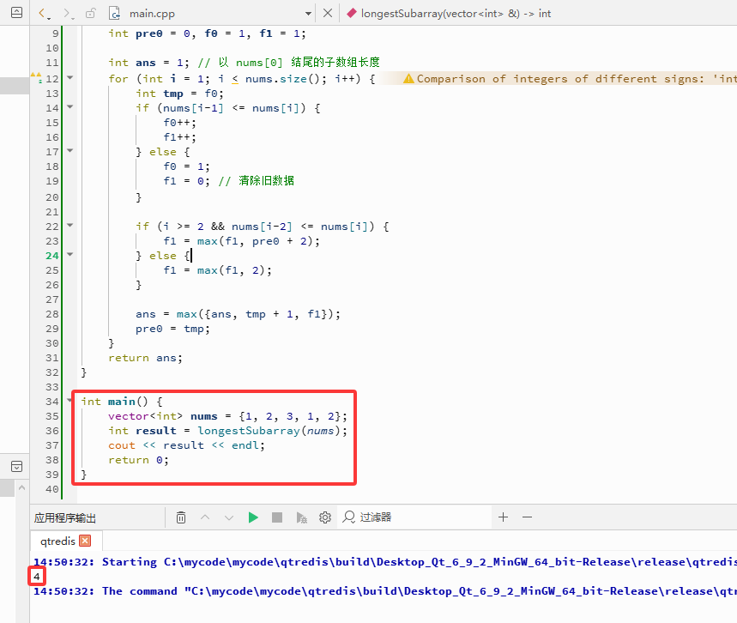The width and height of the screenshot is (737, 623).
Task: Click the up arrow of left sidebar scrollbar
Action: [22, 488]
